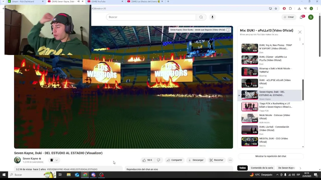This screenshot has height=180, width=321.
Task: Focus Windows taskbar search box
Action: (32, 175)
